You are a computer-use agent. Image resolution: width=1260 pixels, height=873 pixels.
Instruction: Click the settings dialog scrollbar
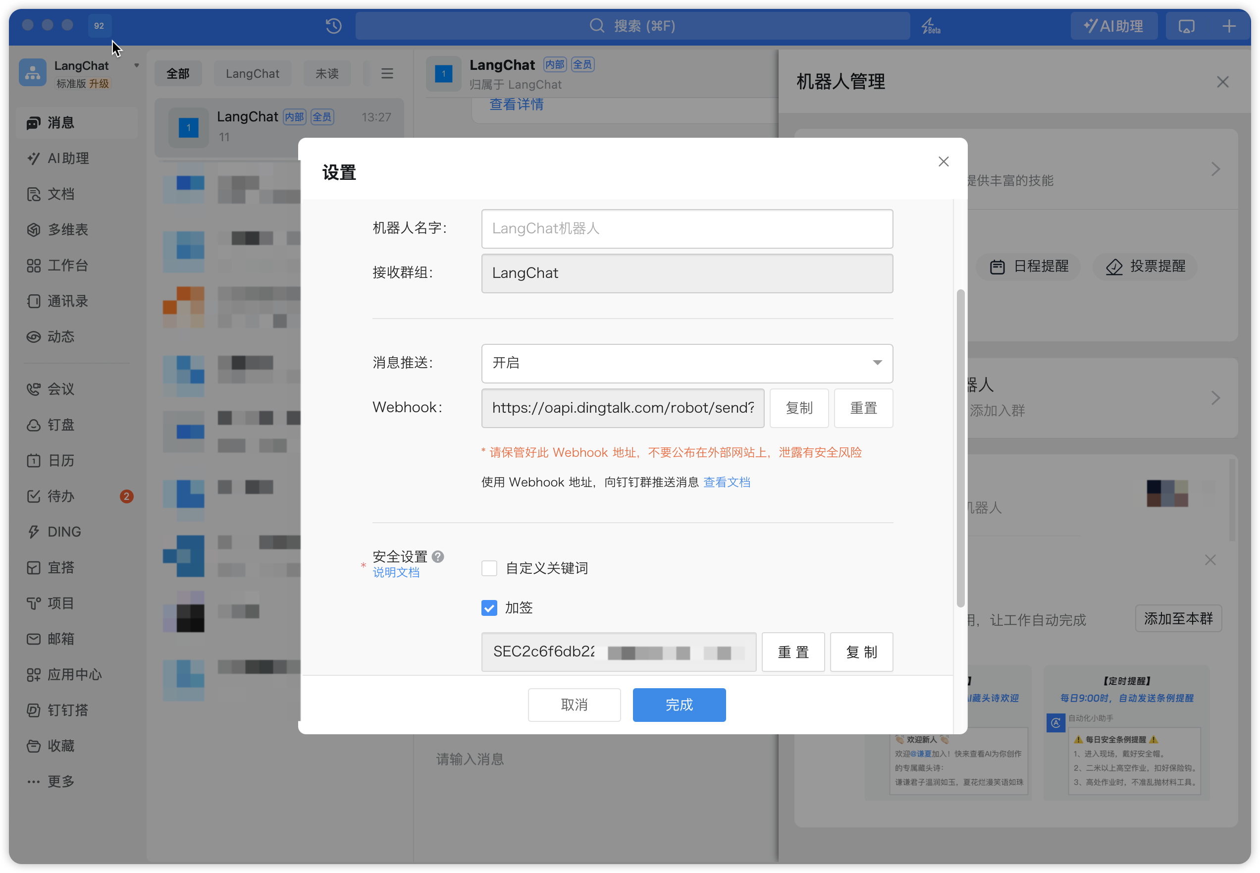click(960, 448)
